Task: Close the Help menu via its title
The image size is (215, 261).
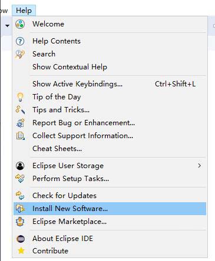Action: [x=24, y=11]
